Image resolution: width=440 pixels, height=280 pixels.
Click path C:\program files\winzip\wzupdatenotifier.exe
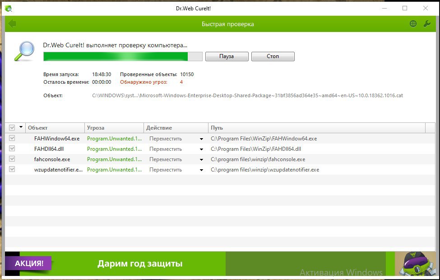(x=265, y=170)
